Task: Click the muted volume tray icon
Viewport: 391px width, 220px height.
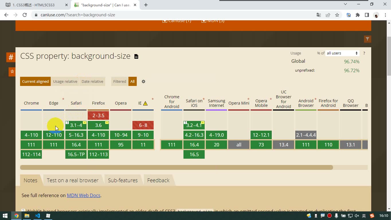Action: 357,216
